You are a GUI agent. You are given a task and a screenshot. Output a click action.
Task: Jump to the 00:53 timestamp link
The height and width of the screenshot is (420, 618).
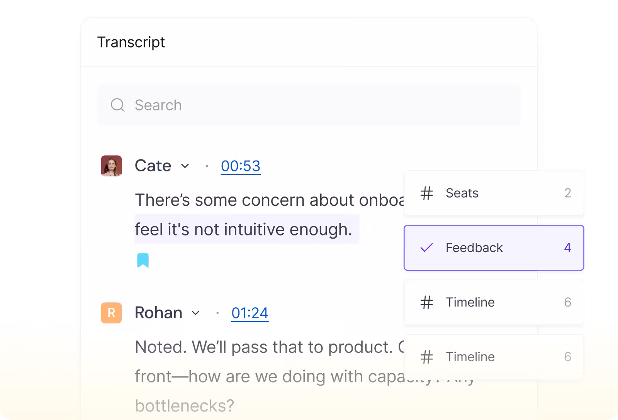(x=241, y=166)
